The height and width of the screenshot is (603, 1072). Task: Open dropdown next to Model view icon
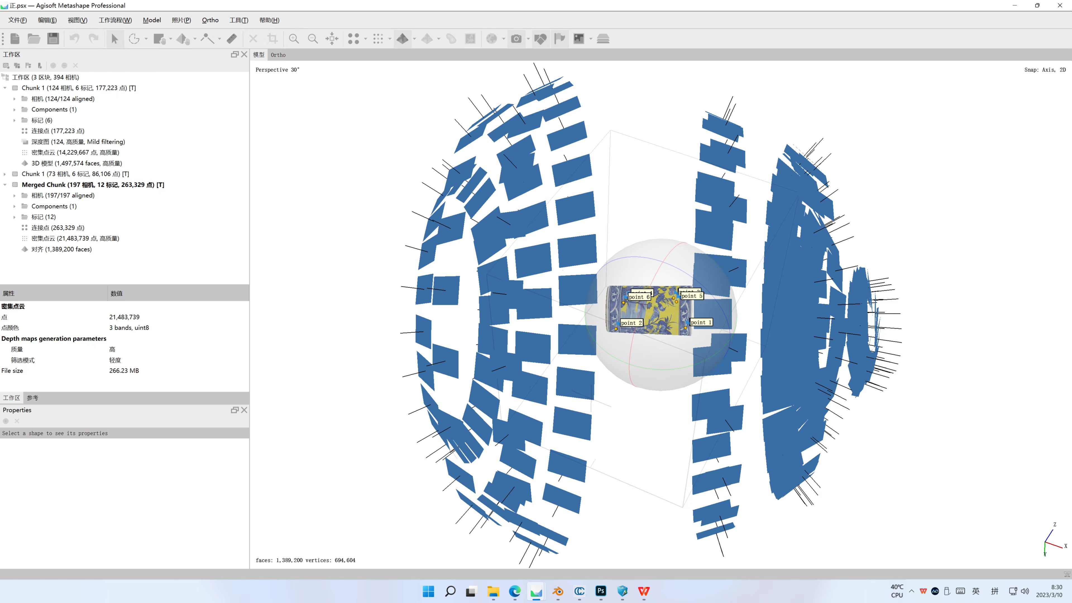(x=415, y=39)
